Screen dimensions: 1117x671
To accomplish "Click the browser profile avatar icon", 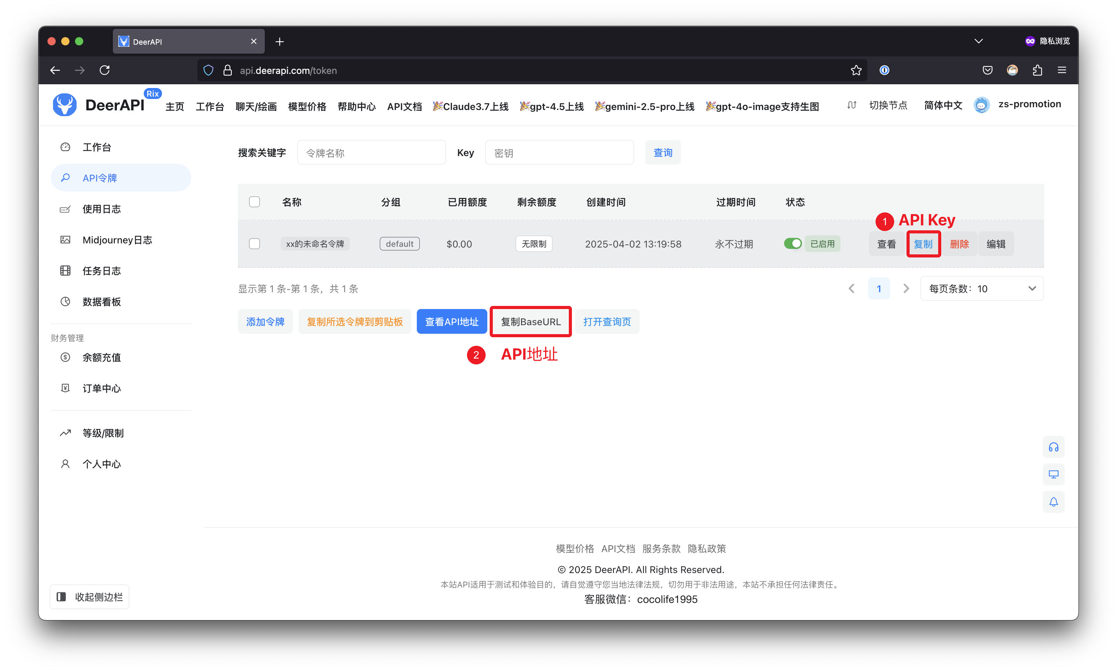I will (x=1012, y=70).
